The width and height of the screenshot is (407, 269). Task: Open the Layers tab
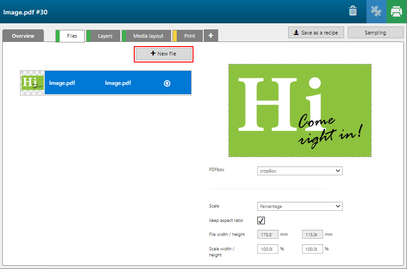pyautogui.click(x=105, y=36)
